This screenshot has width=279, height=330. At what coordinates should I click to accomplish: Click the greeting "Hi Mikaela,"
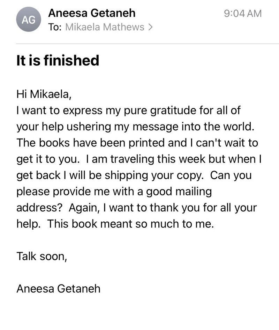coord(44,94)
